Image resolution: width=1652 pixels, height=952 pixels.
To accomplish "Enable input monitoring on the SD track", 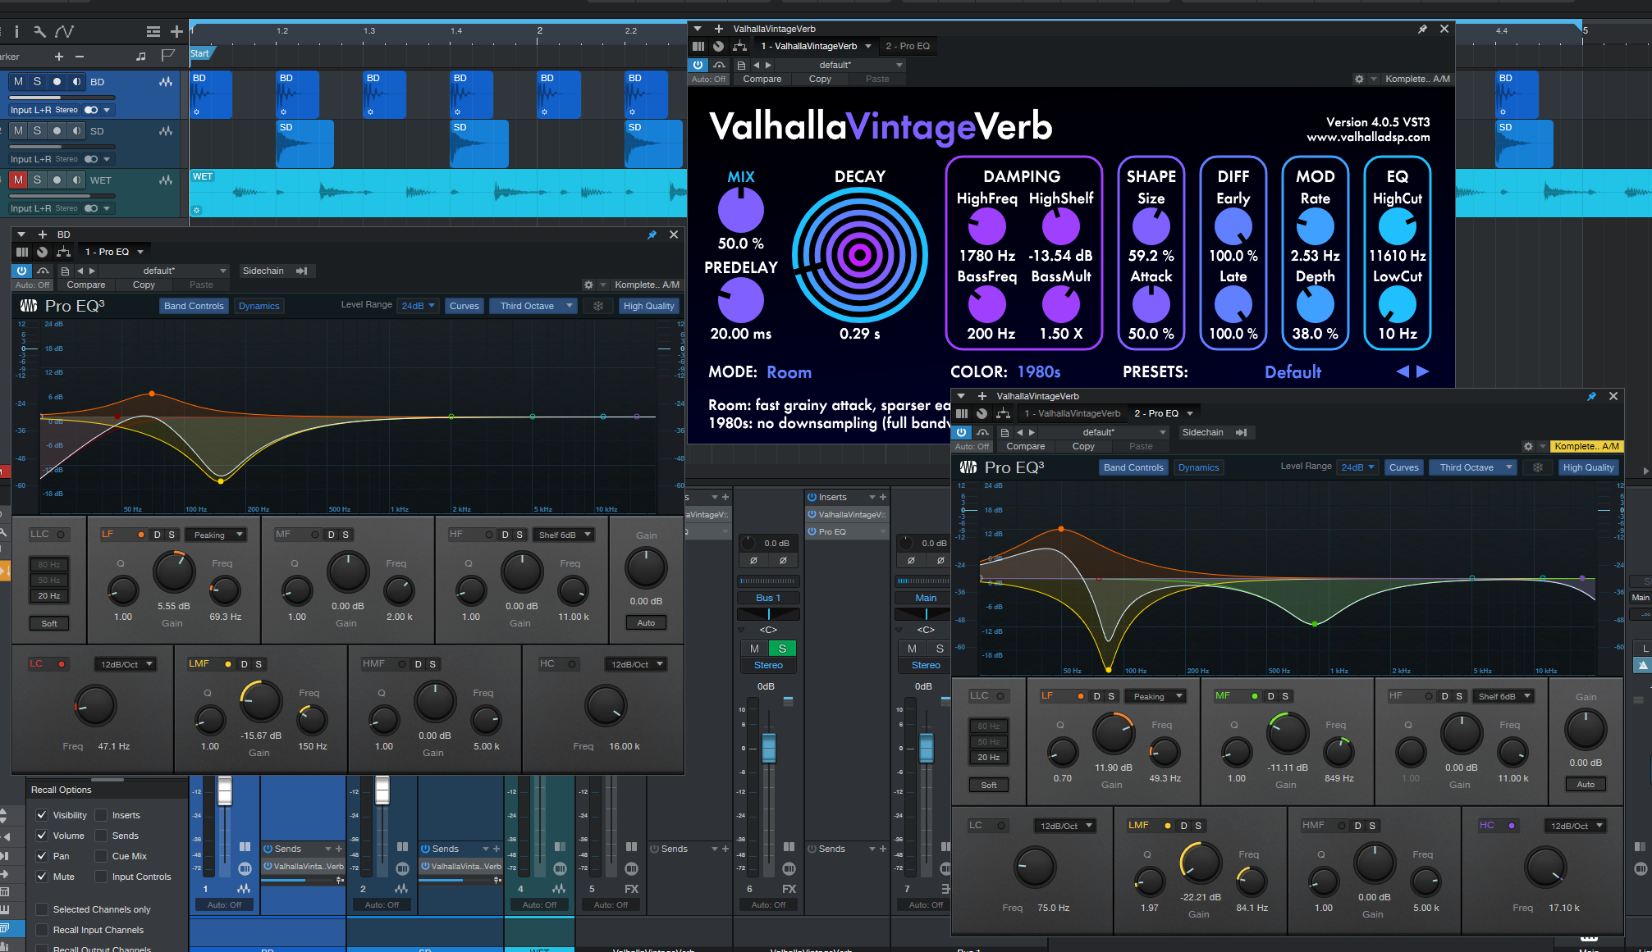I will (x=76, y=131).
